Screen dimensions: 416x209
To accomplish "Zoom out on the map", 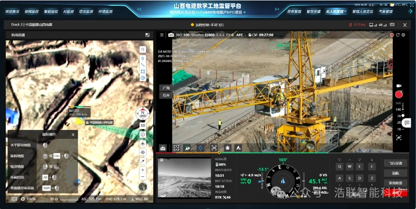I will (143, 176).
